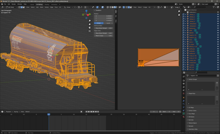Adjust the vertices Mean Bevel Weight slider
Screen dimensions: 220x134
pyautogui.click(x=104, y=28)
